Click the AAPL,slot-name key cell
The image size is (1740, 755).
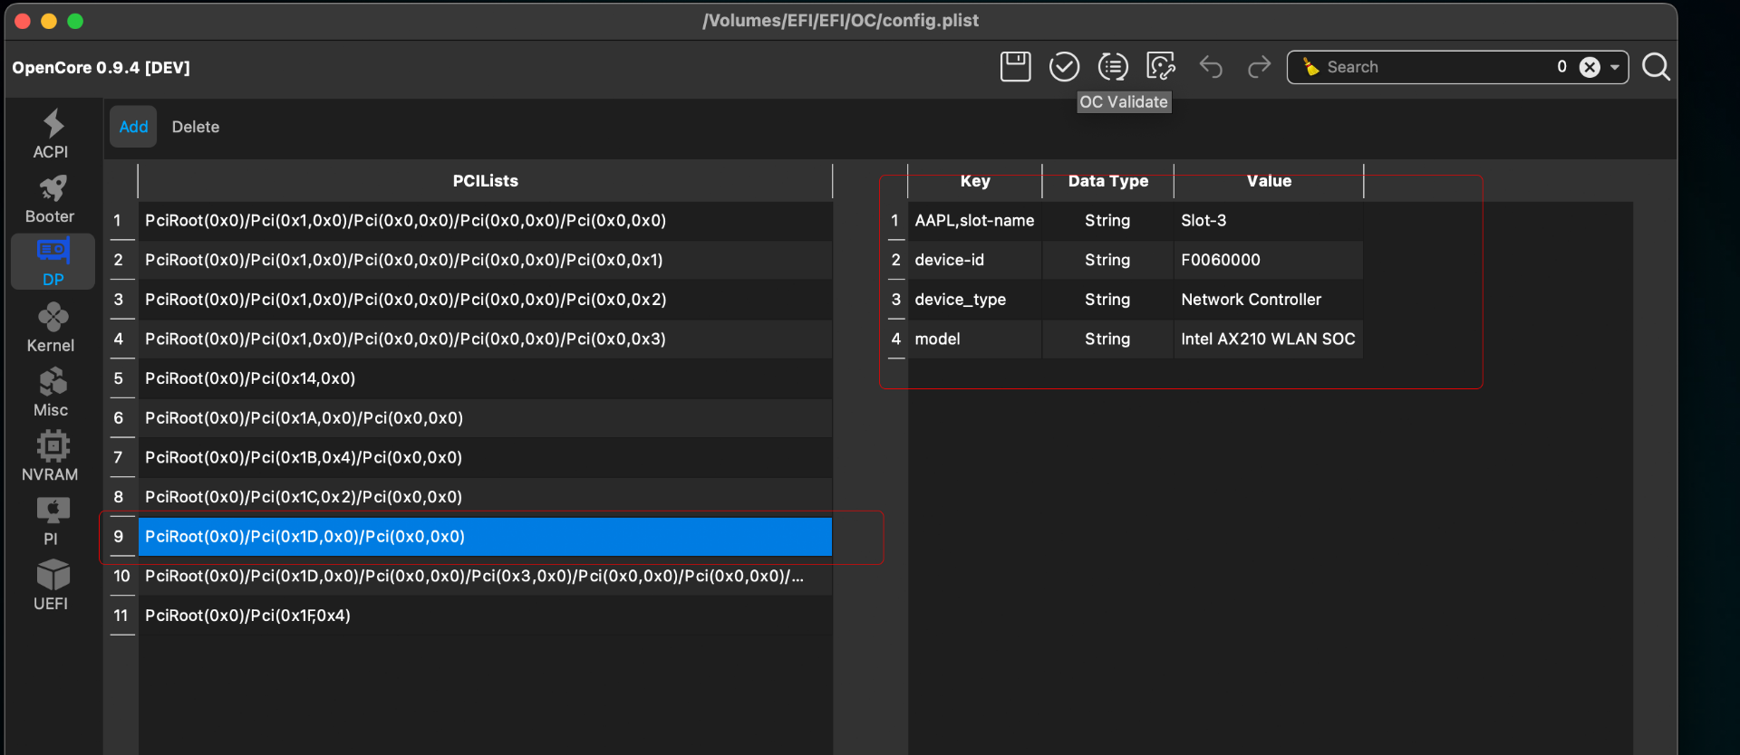(975, 221)
